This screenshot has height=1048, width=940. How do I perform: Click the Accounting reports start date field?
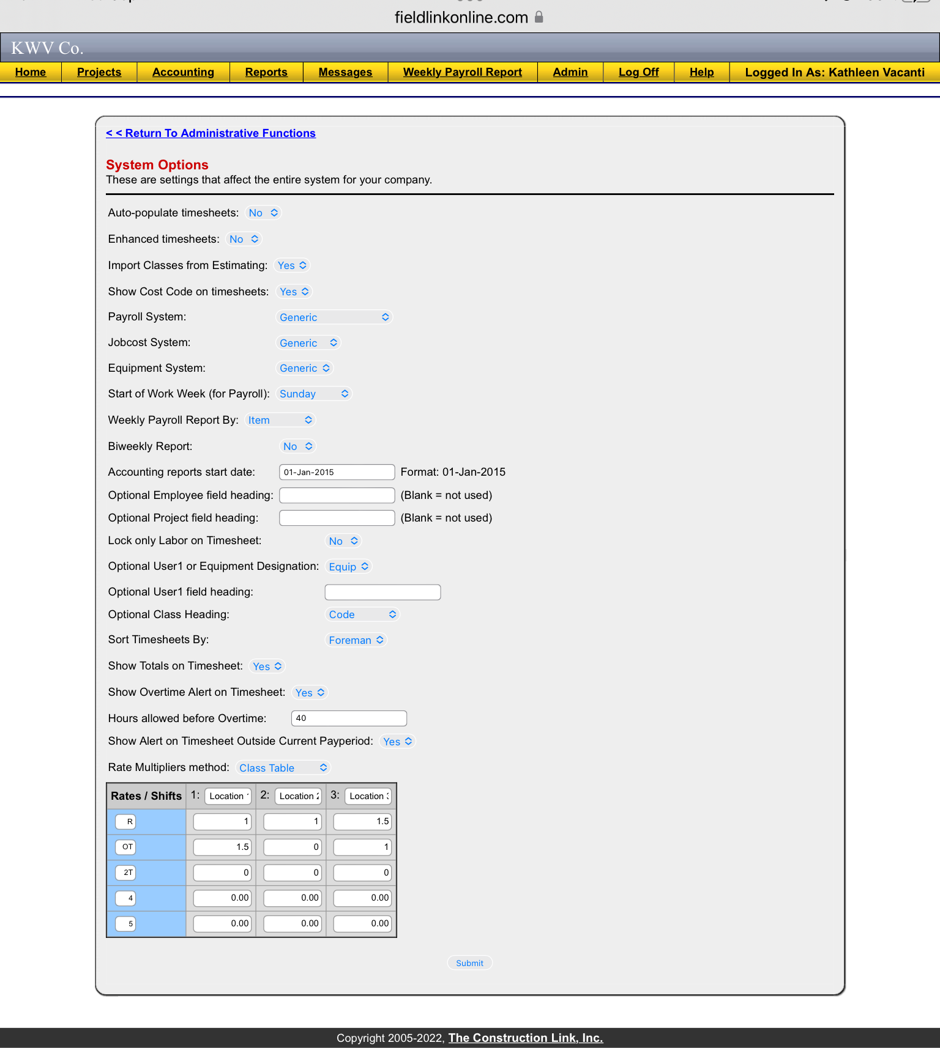click(x=337, y=472)
